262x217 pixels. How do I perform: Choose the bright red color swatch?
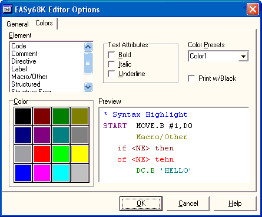42,154
